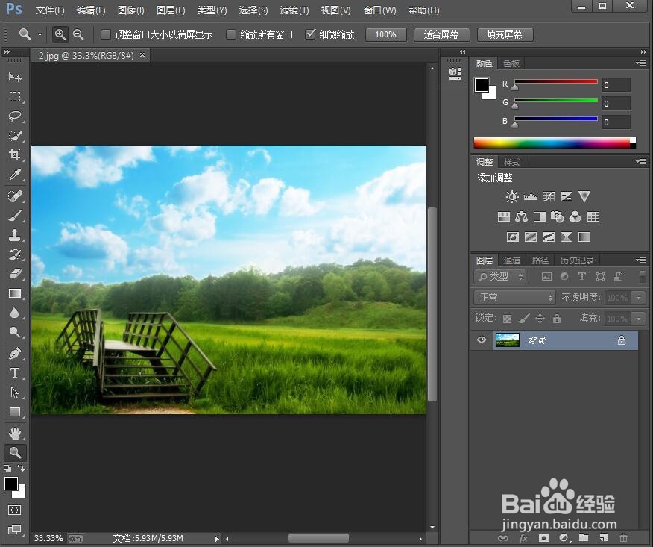Toggle lock transparent pixels
The image size is (653, 547).
507,319
